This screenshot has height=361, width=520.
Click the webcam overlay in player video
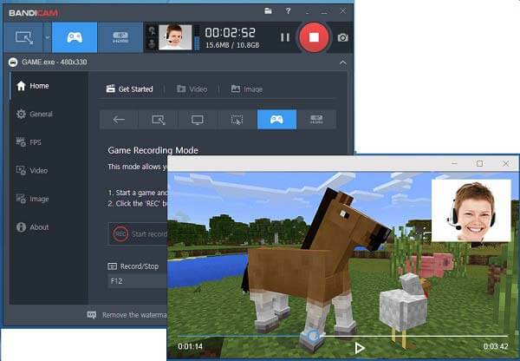coord(471,210)
